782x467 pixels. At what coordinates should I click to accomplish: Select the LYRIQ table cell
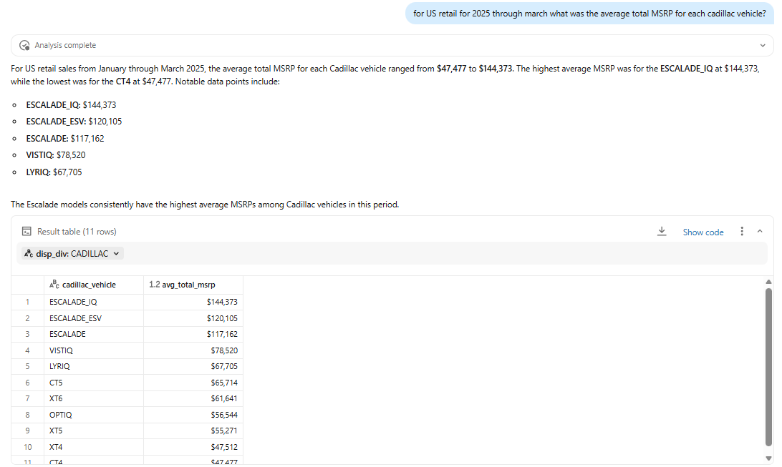tap(94, 366)
